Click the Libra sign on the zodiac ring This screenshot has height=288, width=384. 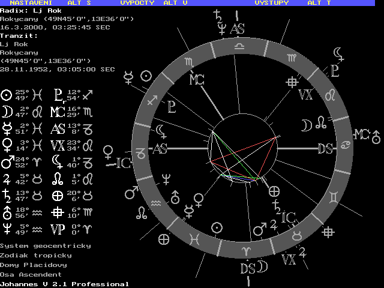pyautogui.click(x=239, y=46)
